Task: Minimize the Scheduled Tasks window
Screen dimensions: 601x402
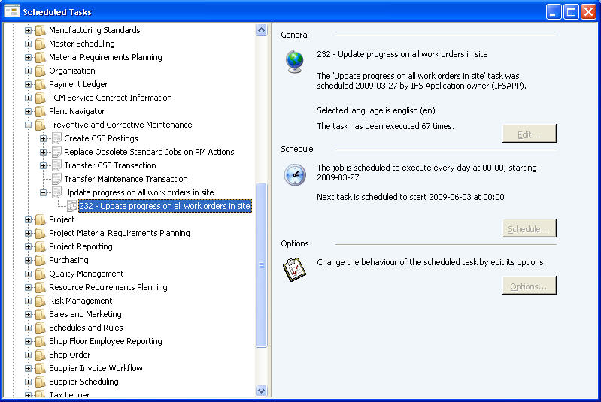Action: (x=554, y=12)
